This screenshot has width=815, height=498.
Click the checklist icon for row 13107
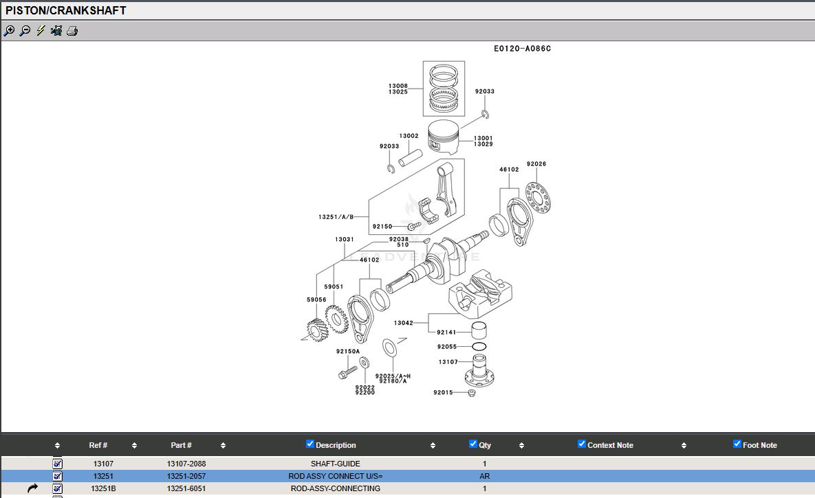pos(58,464)
